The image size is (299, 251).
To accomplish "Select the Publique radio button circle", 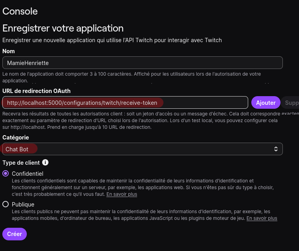I will click(6, 204).
